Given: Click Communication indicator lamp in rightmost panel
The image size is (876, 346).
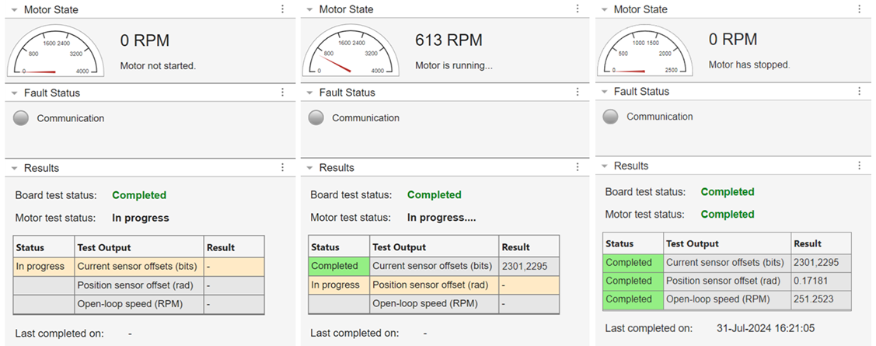Looking at the screenshot, I should (x=611, y=117).
